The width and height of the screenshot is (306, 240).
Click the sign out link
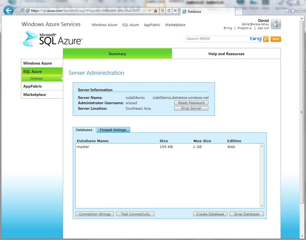click(263, 28)
